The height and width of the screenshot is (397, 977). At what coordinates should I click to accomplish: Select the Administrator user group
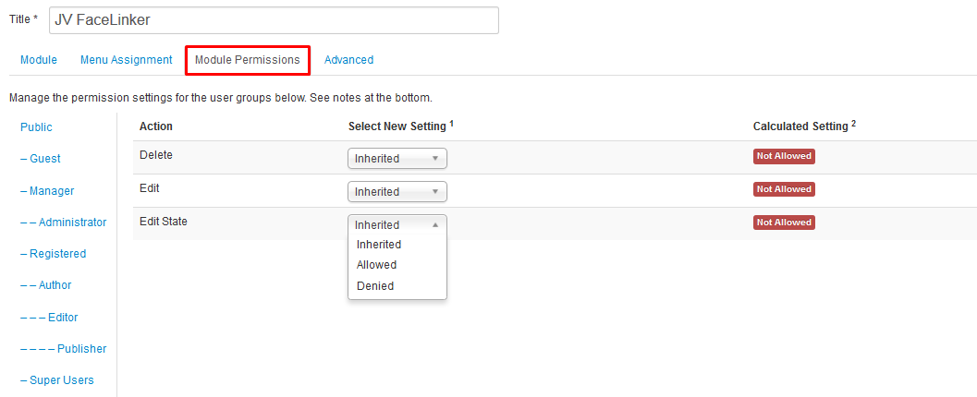tap(63, 223)
